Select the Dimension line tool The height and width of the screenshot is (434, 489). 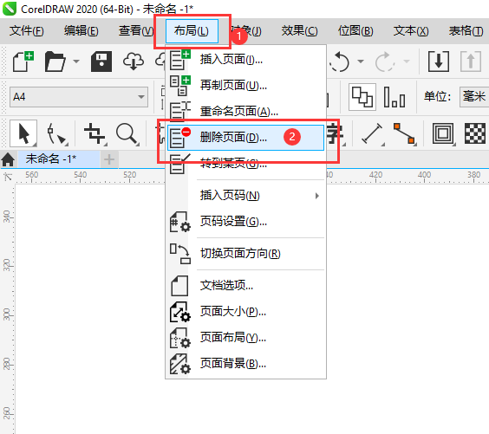pyautogui.click(x=372, y=134)
